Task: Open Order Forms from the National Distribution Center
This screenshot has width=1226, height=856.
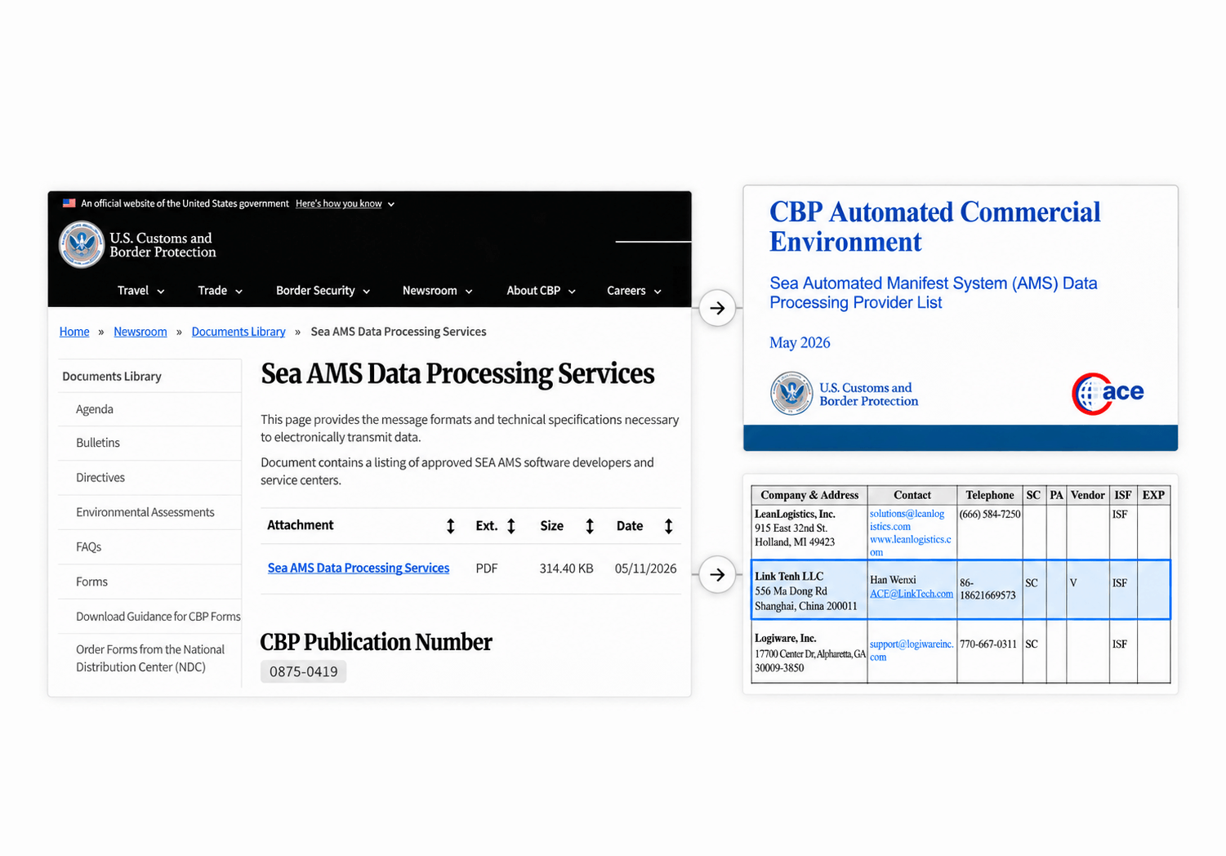Action: [x=150, y=658]
